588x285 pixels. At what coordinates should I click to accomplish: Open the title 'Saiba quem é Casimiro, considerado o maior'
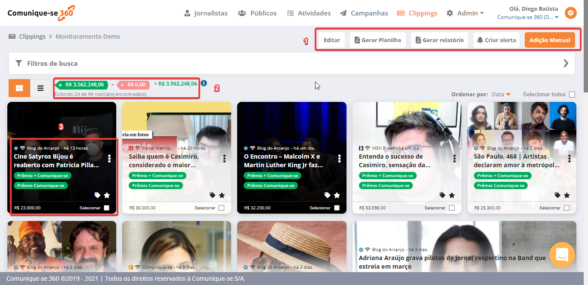[x=163, y=160]
